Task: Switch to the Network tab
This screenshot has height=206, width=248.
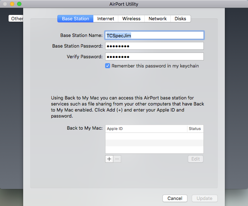Action: pos(157,18)
